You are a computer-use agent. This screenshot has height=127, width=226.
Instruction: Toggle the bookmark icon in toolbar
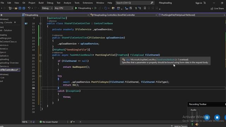point(145,8)
